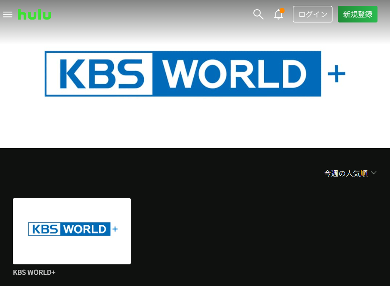Screen dimensions: 390x286
Task: Open the notifications bell icon
Action: pyautogui.click(x=279, y=14)
